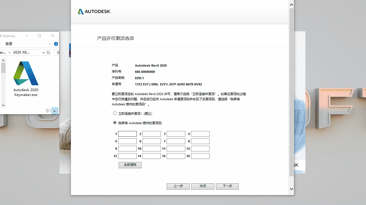Maximize the Keymaker Explorer window
The image size is (366, 205).
coord(39,36)
